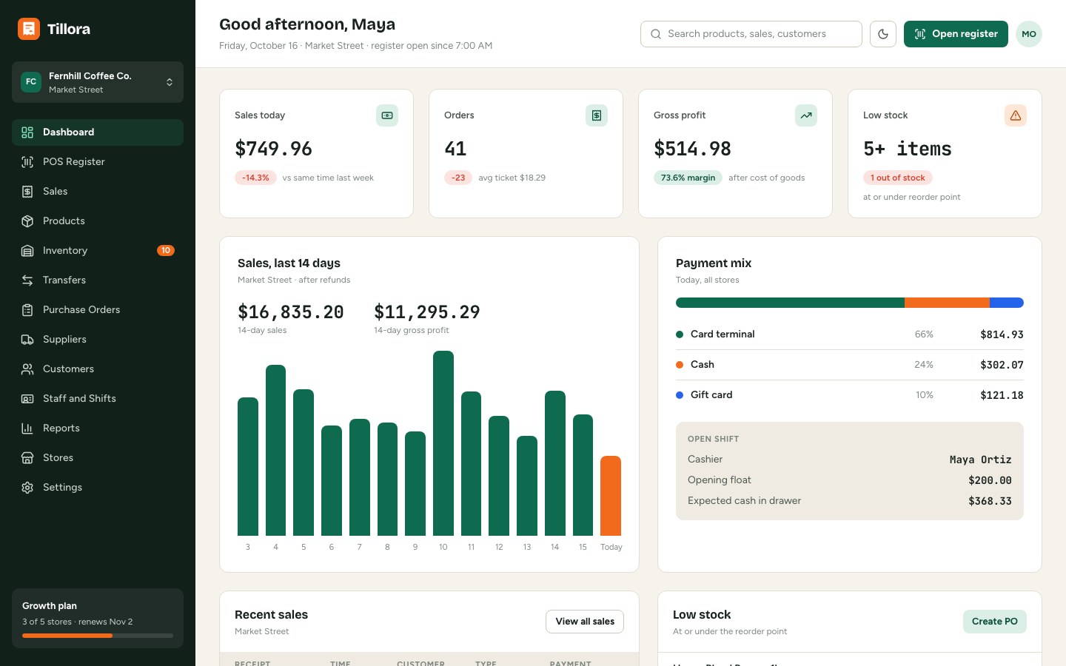Click the Sales today cash icon
Image resolution: width=1066 pixels, height=666 pixels.
pos(387,115)
